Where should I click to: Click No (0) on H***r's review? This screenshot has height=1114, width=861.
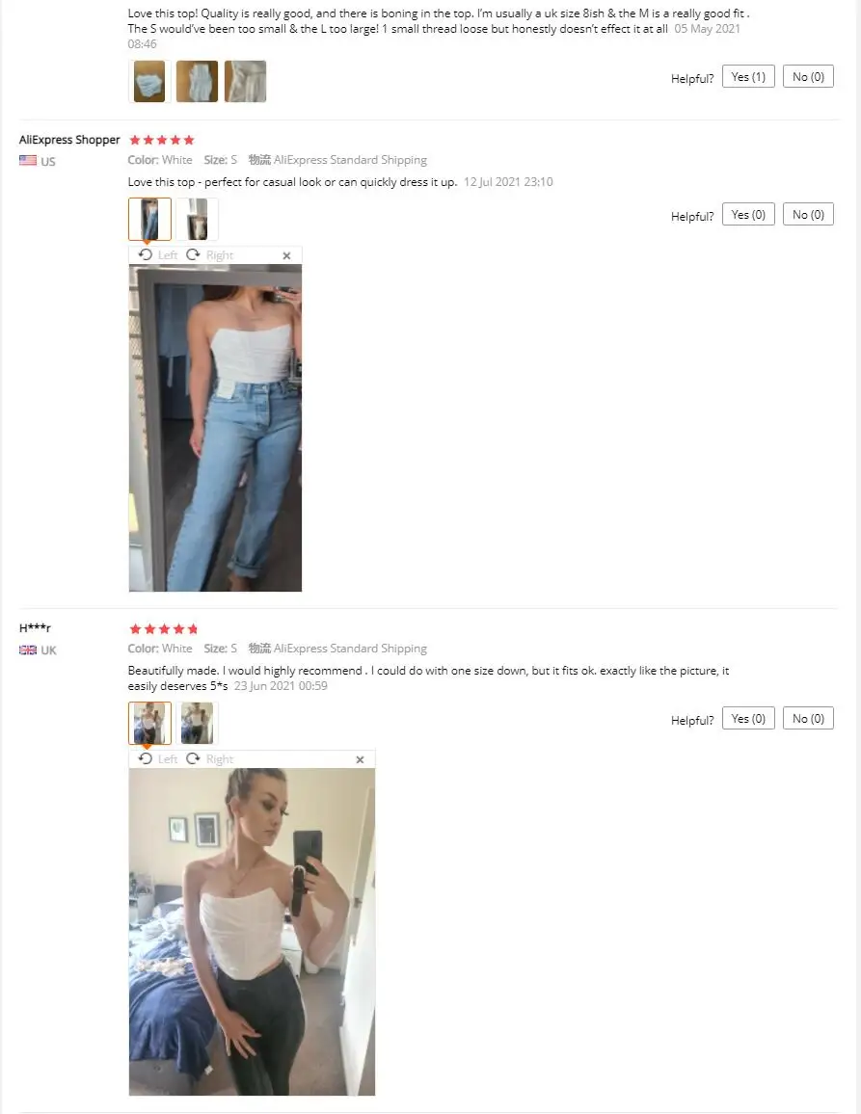808,718
